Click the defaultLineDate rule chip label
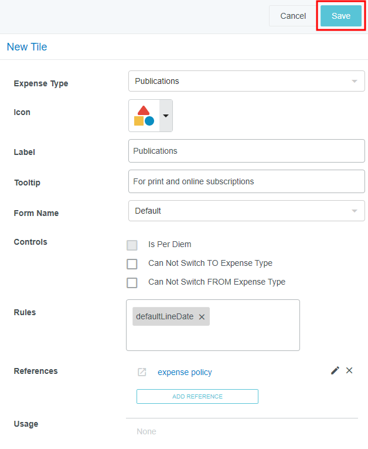The height and width of the screenshot is (449, 368). 165,317
